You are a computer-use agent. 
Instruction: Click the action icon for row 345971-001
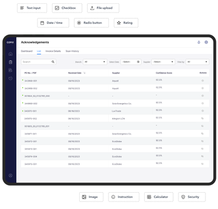tap(202, 134)
